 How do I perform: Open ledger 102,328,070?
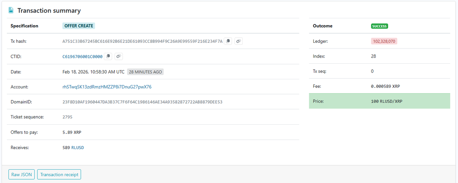384,41
